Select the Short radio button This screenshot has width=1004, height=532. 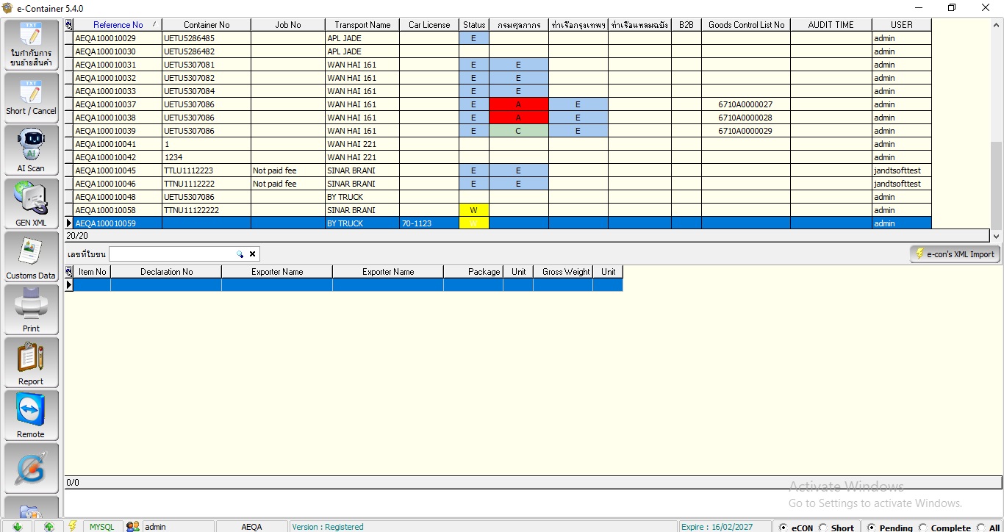823,528
